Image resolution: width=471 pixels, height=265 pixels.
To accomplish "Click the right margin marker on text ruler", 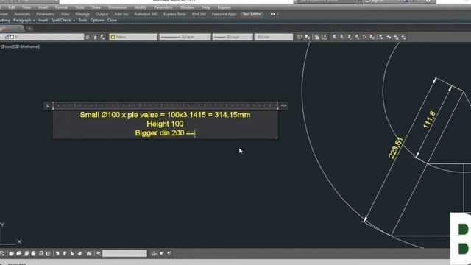I will coord(277,105).
